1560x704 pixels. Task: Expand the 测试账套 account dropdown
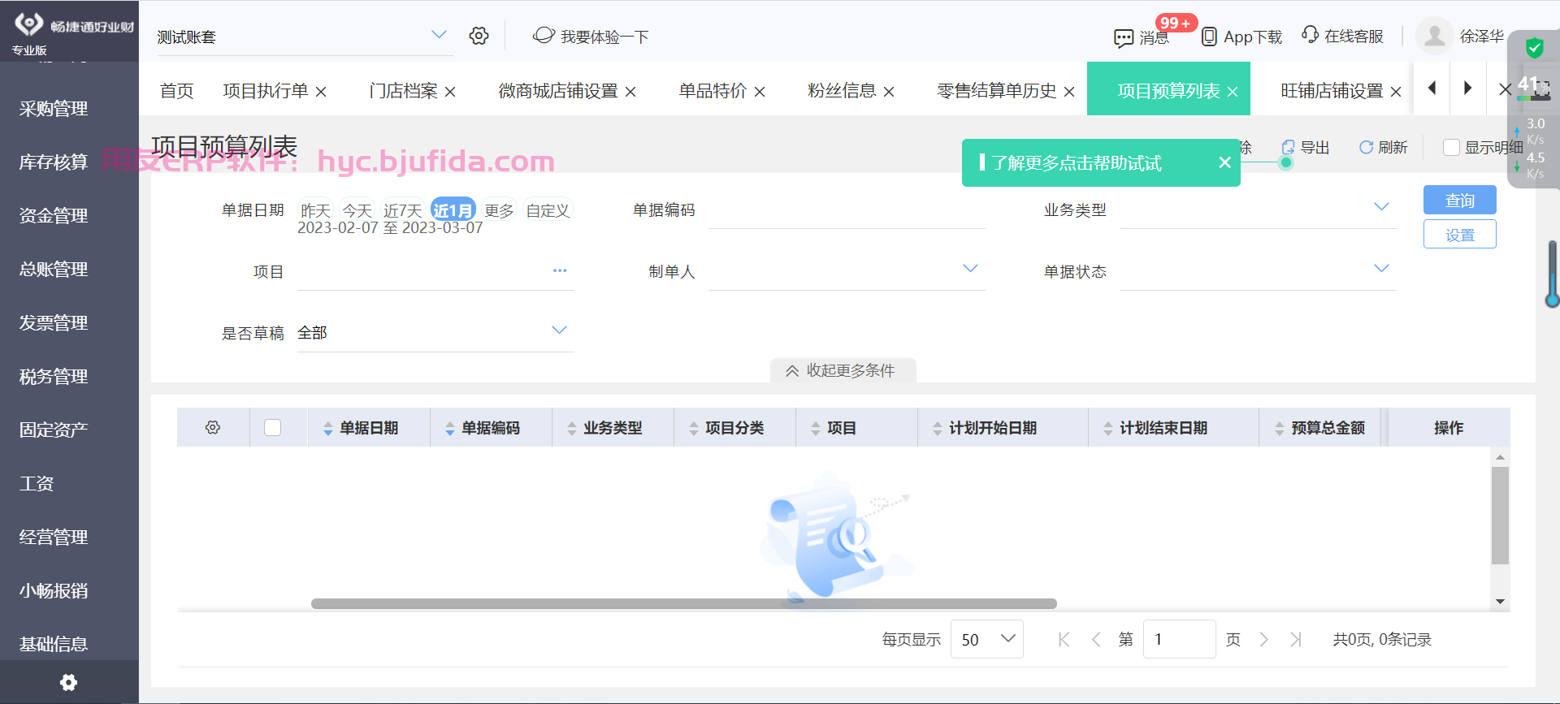439,34
